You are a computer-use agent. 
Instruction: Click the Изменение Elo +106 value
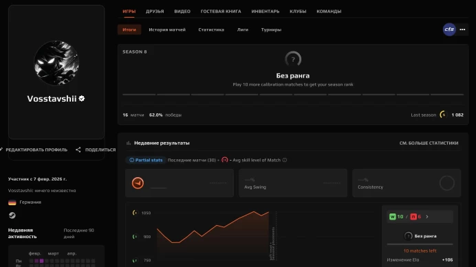(447, 259)
